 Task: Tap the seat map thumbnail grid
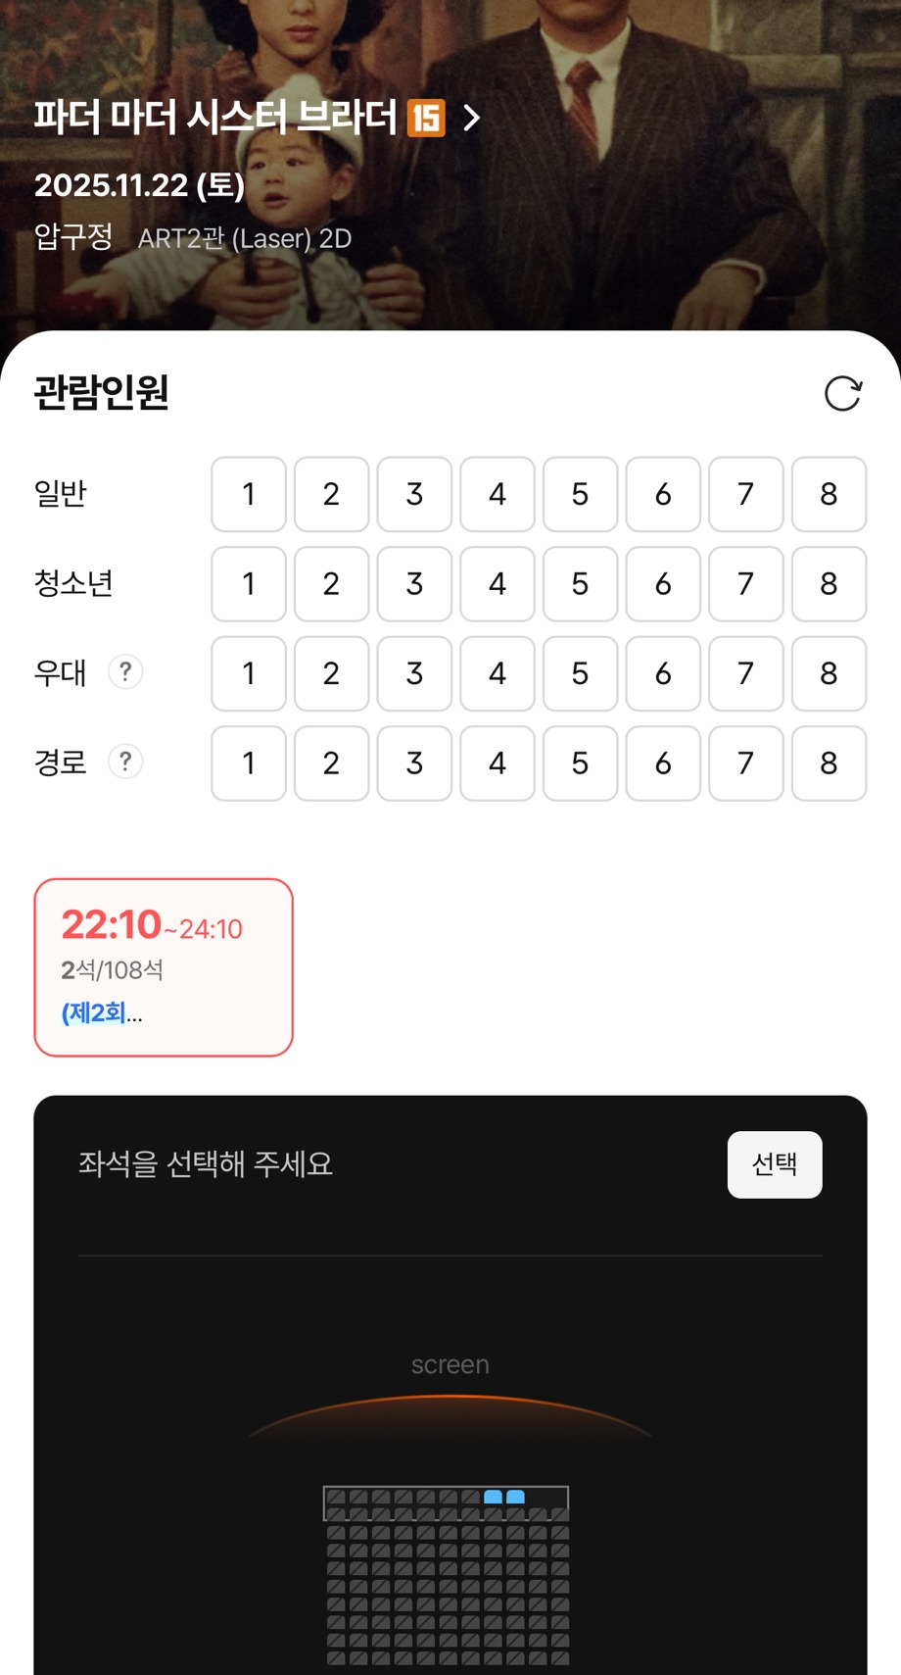coord(448,1578)
